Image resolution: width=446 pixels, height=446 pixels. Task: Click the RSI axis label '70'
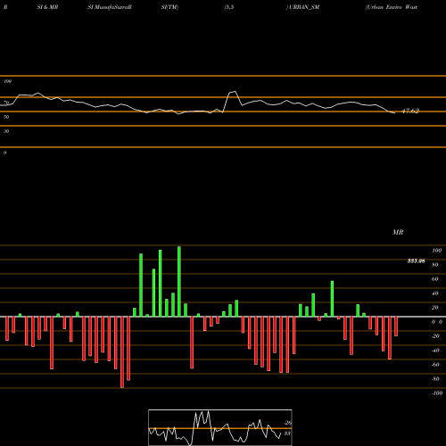[6, 103]
